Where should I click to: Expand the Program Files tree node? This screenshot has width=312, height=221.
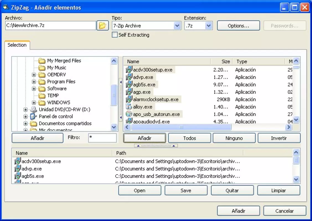tap(34, 82)
